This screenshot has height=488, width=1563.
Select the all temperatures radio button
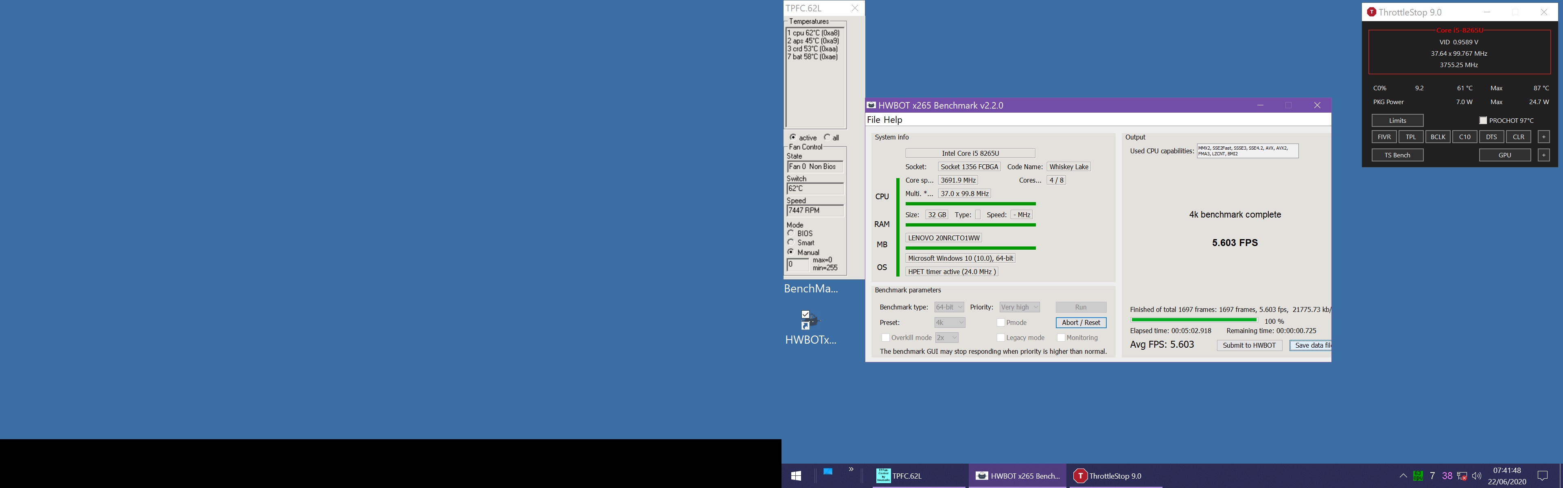point(826,137)
